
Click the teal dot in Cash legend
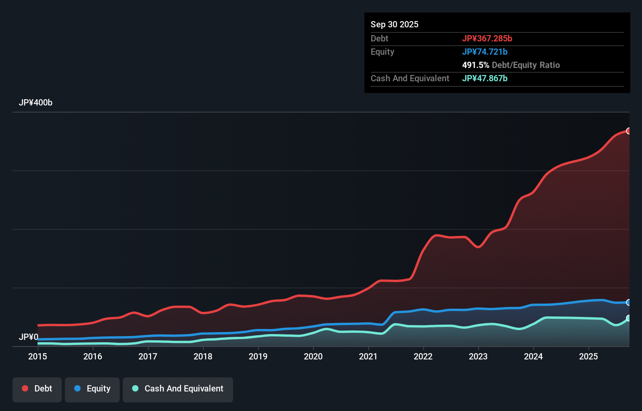[135, 388]
